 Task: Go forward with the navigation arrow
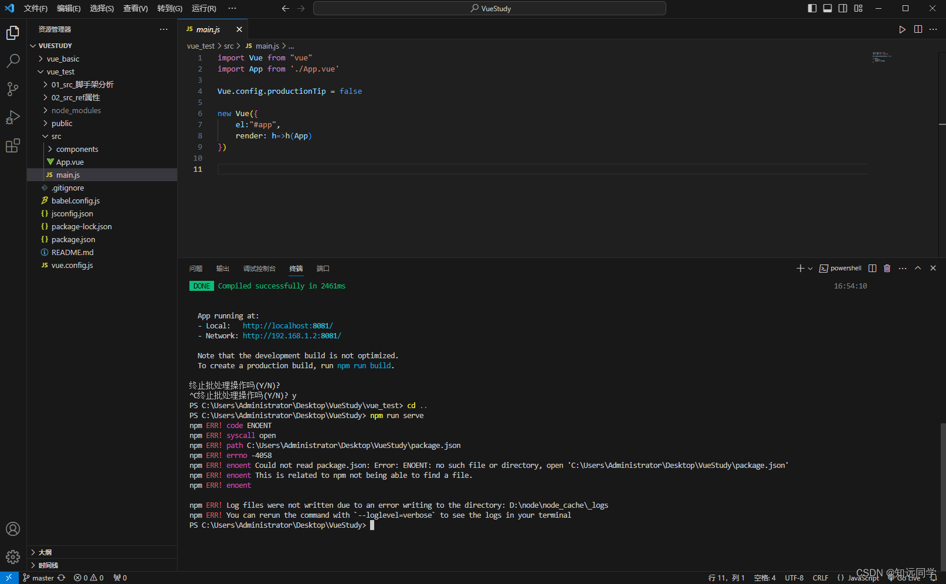click(301, 8)
